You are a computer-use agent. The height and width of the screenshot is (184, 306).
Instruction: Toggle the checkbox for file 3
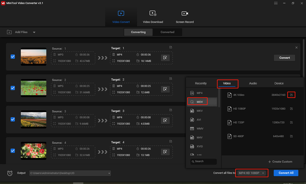pyautogui.click(x=13, y=119)
